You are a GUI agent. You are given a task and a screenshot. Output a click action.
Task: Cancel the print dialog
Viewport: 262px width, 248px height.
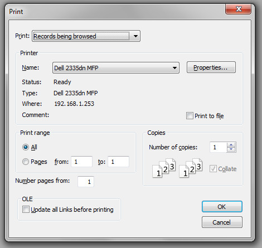click(x=222, y=222)
